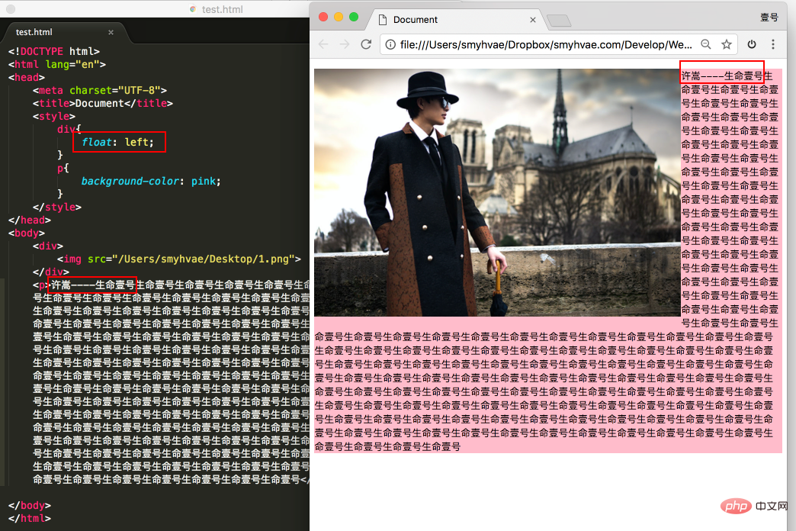Open a new tab in Chrome
This screenshot has height=531, width=796.
(x=559, y=21)
